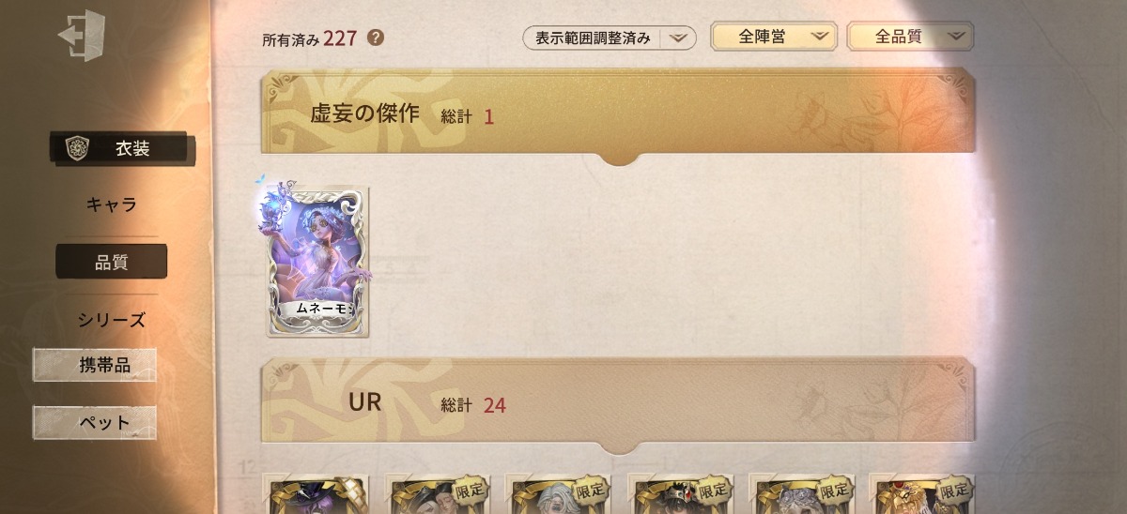
Task: Select the 品質 sort option
Action: pos(111,262)
